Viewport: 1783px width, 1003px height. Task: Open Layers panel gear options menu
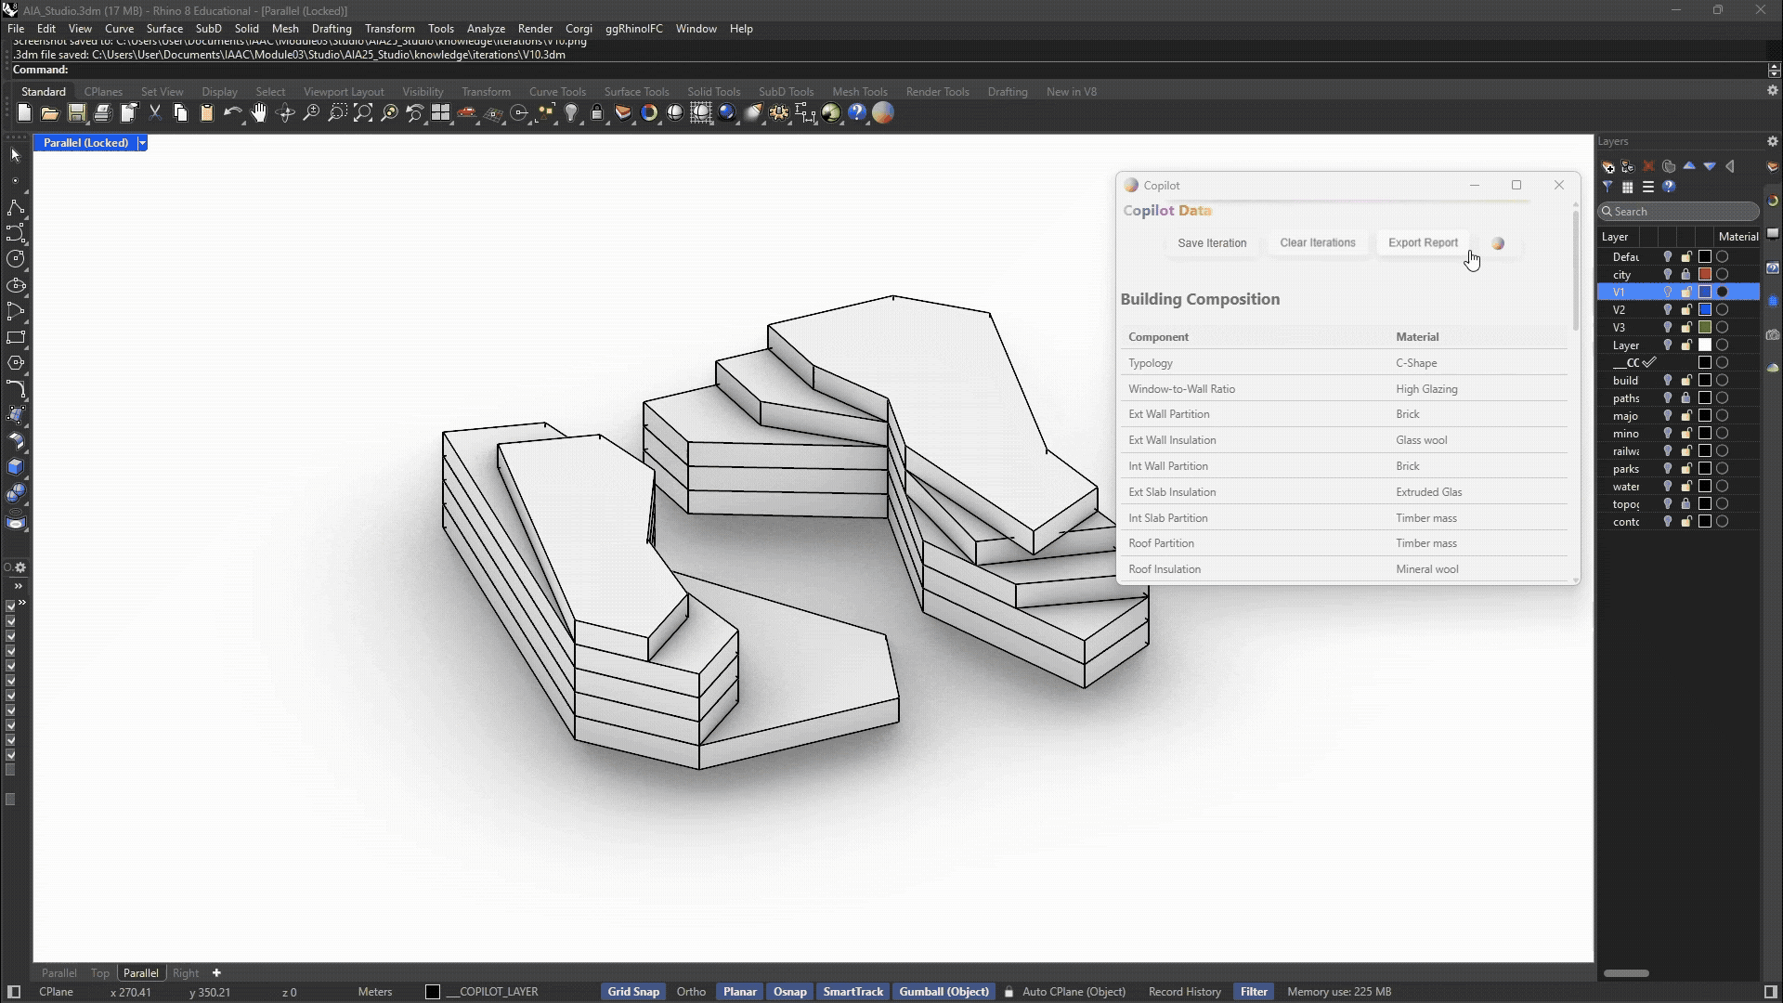1772,141
